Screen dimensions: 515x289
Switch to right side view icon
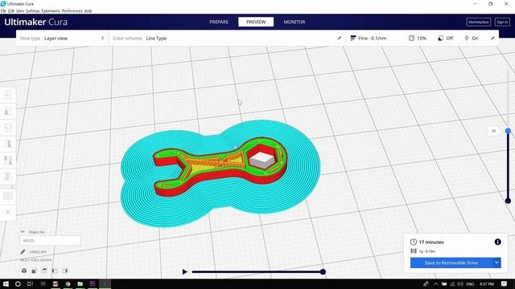(x=64, y=271)
